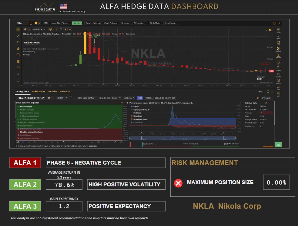Switch to the Strategy Tester tab
This screenshot has height=226, width=298.
pyautogui.click(x=22, y=92)
